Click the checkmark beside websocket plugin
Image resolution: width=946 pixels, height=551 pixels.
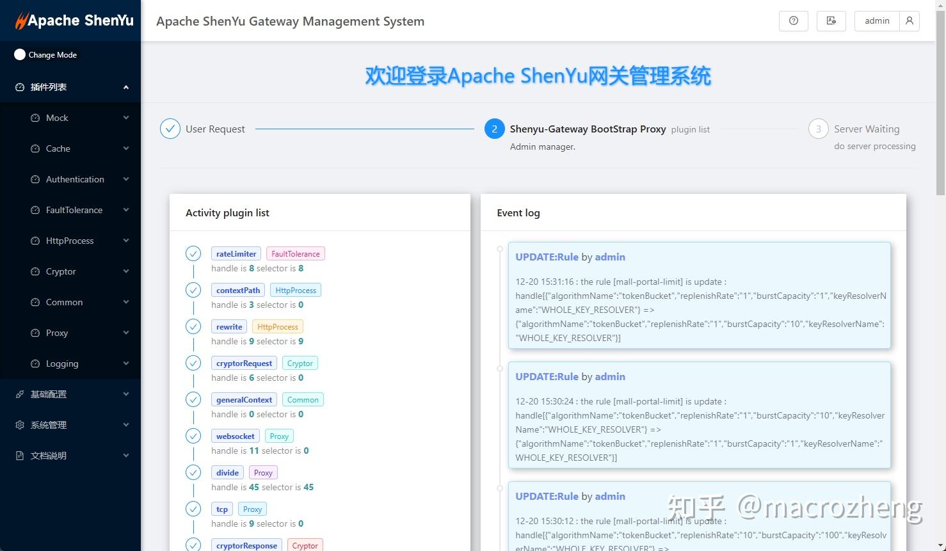193,436
